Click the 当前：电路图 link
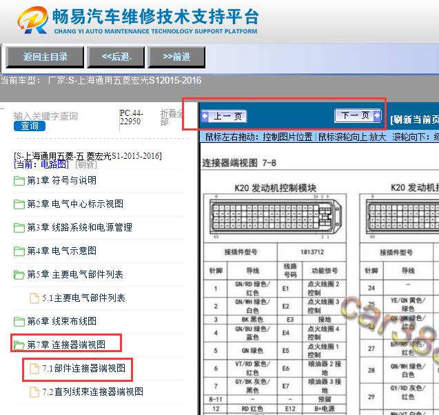Screen dimensions: 439x415 click(x=41, y=164)
